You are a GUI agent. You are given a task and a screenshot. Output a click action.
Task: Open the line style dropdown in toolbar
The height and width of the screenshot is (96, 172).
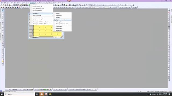90,7
